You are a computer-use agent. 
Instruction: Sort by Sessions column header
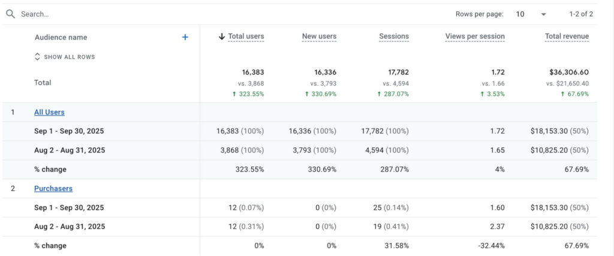[394, 36]
